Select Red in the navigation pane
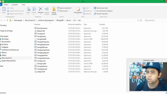This screenshot has width=167, height=94. pyautogui.click(x=2, y=66)
